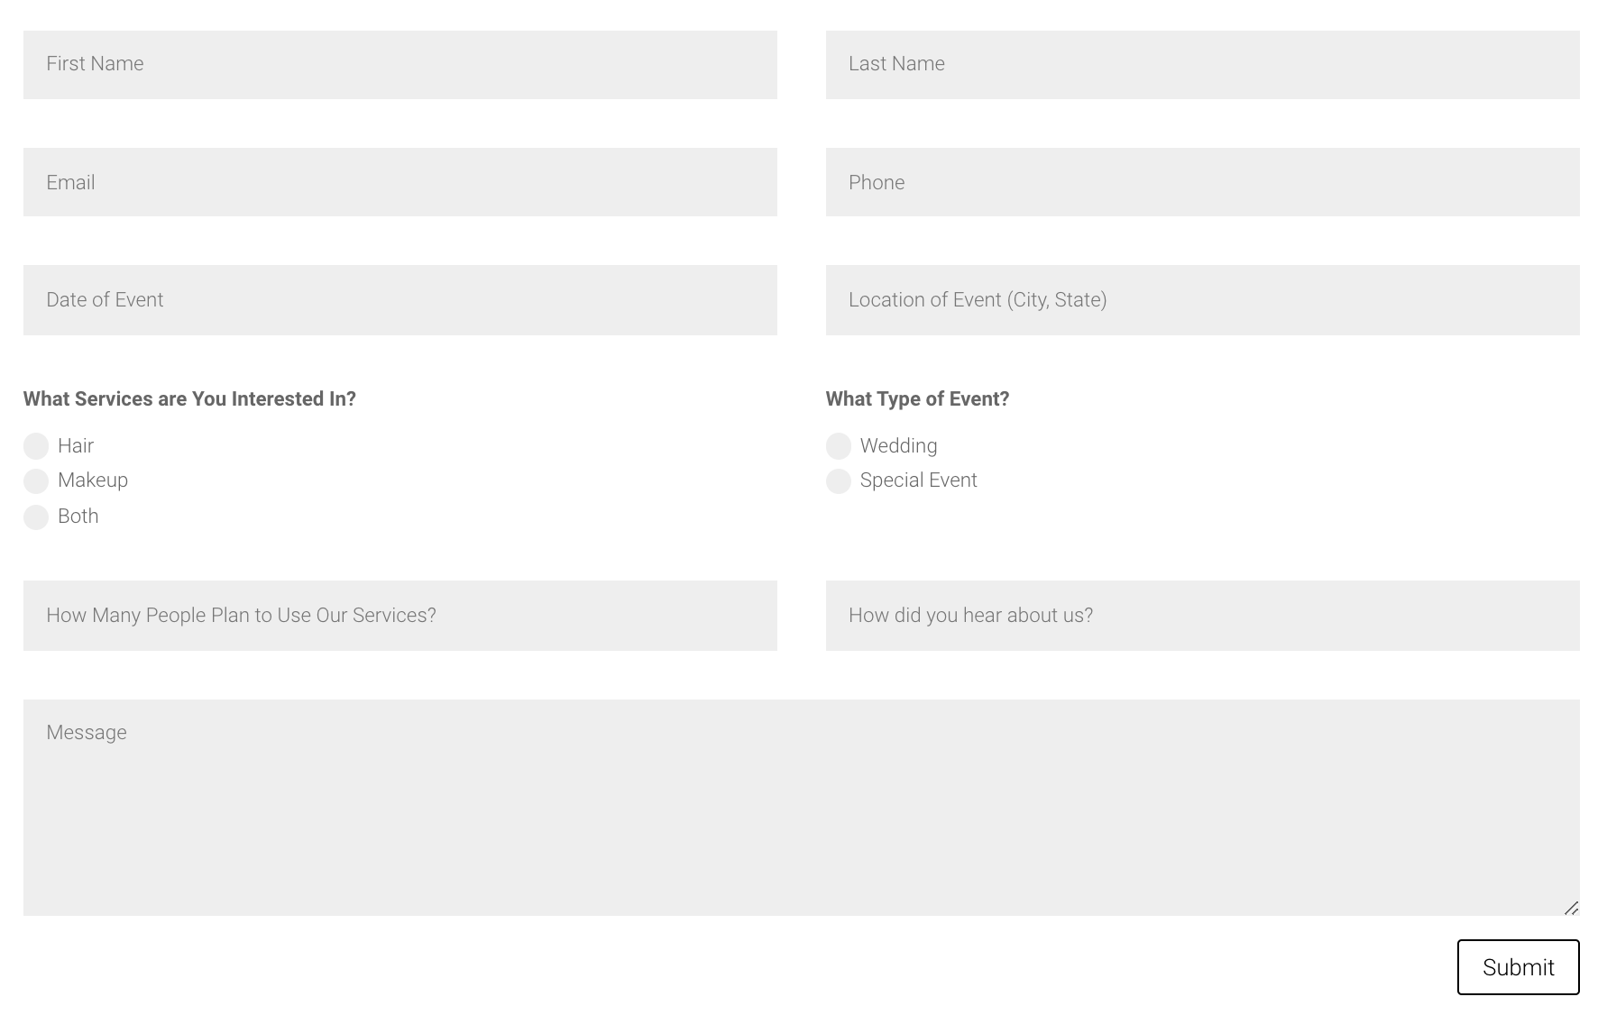Select Wedding as the event type
Screen dimensions: 1607x1015
839,446
